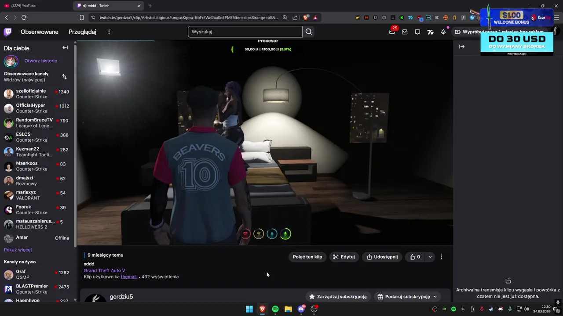Open the gerdziu5 channel avatar

coord(95,298)
